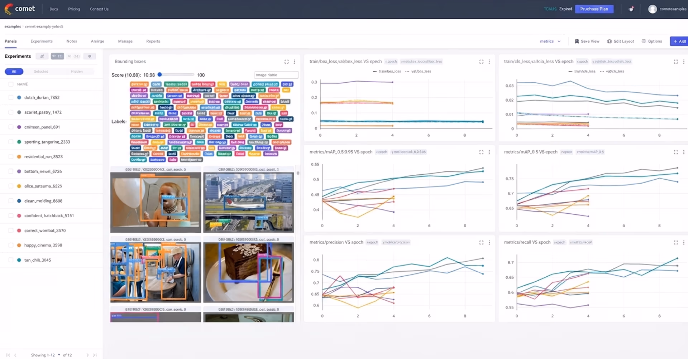Open the baby with balloon image thumbnail
This screenshot has width=688, height=359.
[x=156, y=203]
